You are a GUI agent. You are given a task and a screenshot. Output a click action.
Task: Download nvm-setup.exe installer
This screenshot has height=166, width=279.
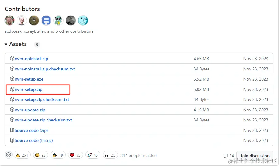pyautogui.click(x=29, y=79)
